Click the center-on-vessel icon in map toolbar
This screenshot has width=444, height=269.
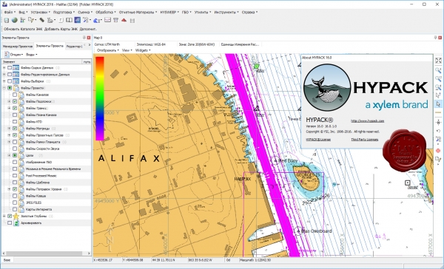(x=438, y=123)
